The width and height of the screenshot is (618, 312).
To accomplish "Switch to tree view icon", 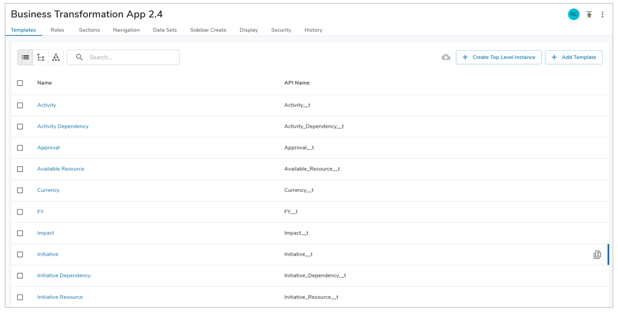I will pos(41,57).
